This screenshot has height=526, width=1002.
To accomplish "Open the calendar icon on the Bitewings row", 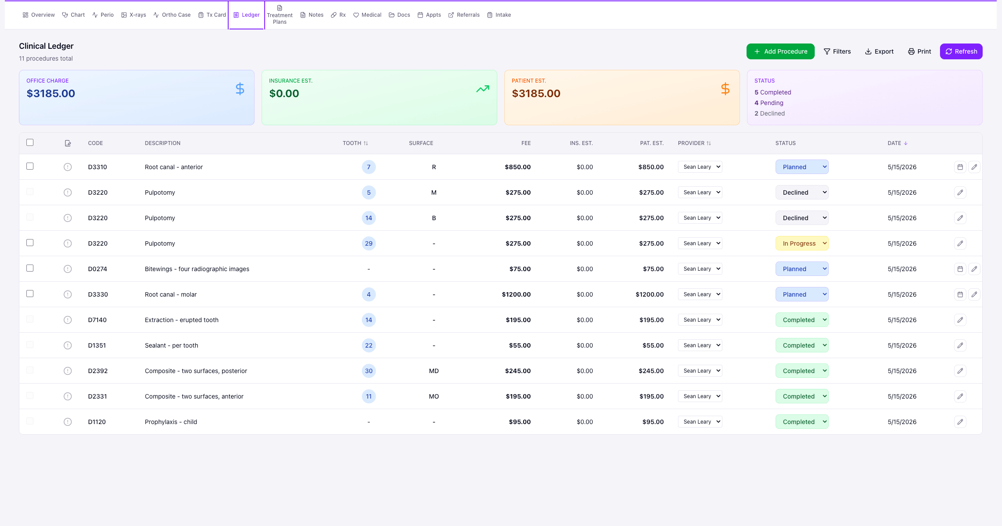I will coord(960,269).
